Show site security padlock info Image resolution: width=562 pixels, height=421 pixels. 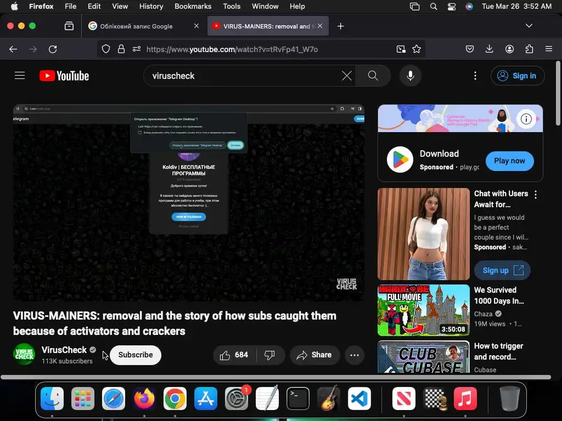(121, 49)
